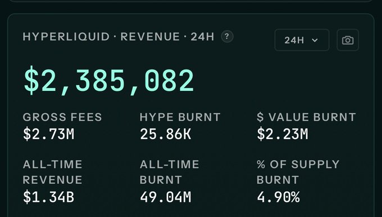Click the $2,385,082 revenue figure
This screenshot has width=382, height=217.
pyautogui.click(x=108, y=80)
